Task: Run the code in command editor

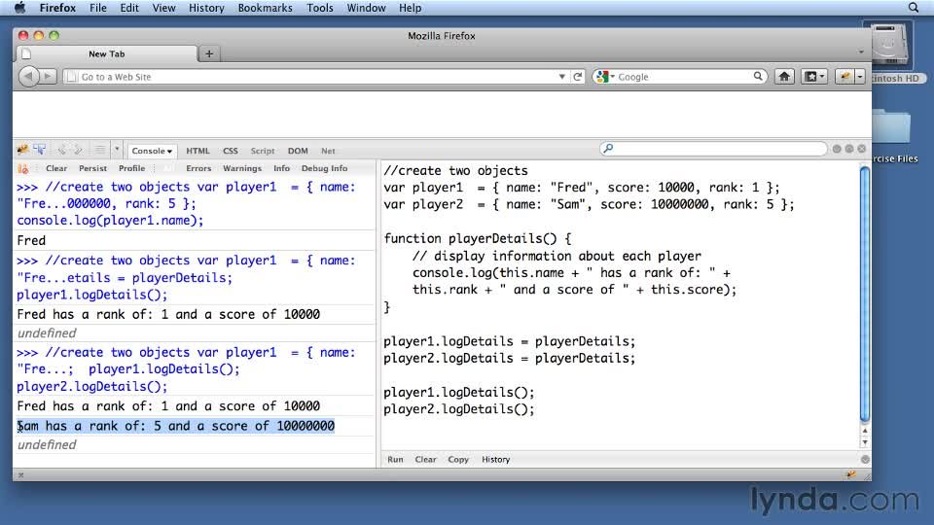Action: coord(395,460)
